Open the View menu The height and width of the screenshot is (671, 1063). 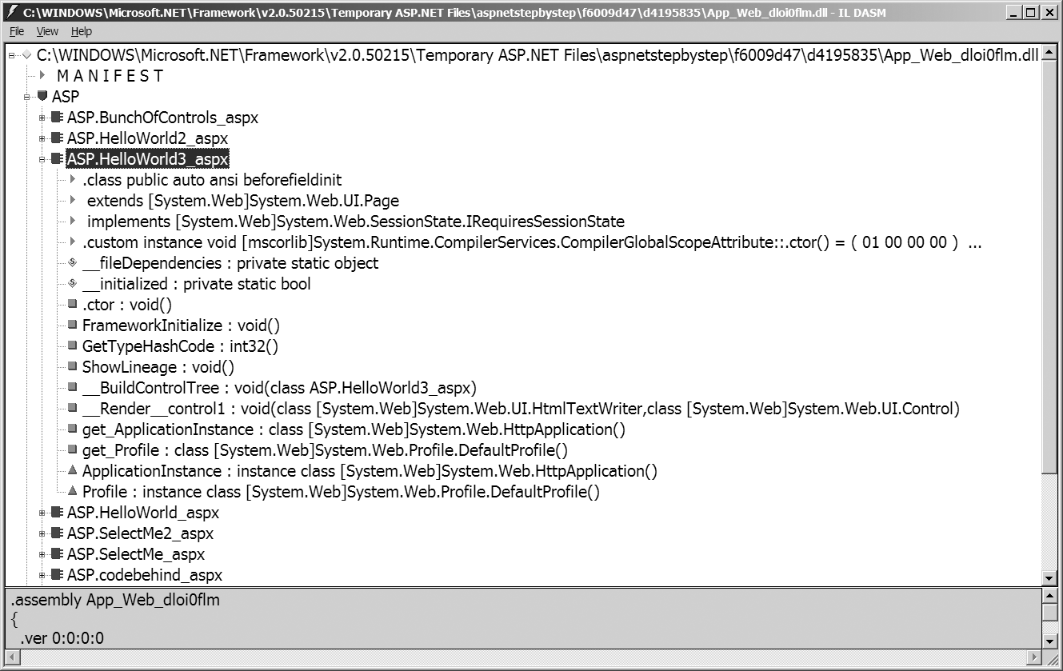[x=47, y=31]
